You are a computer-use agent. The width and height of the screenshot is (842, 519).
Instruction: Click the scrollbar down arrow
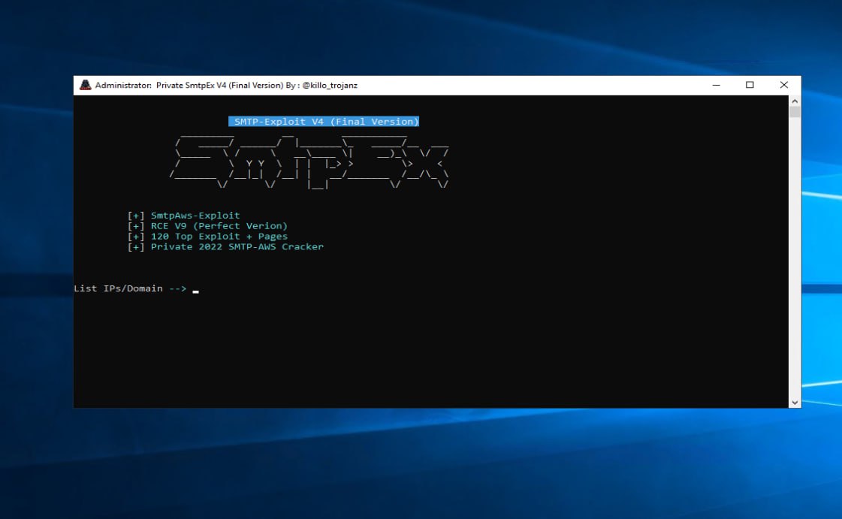pos(795,403)
